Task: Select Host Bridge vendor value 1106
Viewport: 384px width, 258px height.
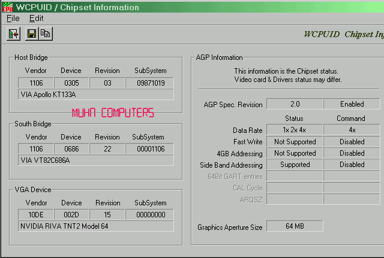Action: (36, 83)
